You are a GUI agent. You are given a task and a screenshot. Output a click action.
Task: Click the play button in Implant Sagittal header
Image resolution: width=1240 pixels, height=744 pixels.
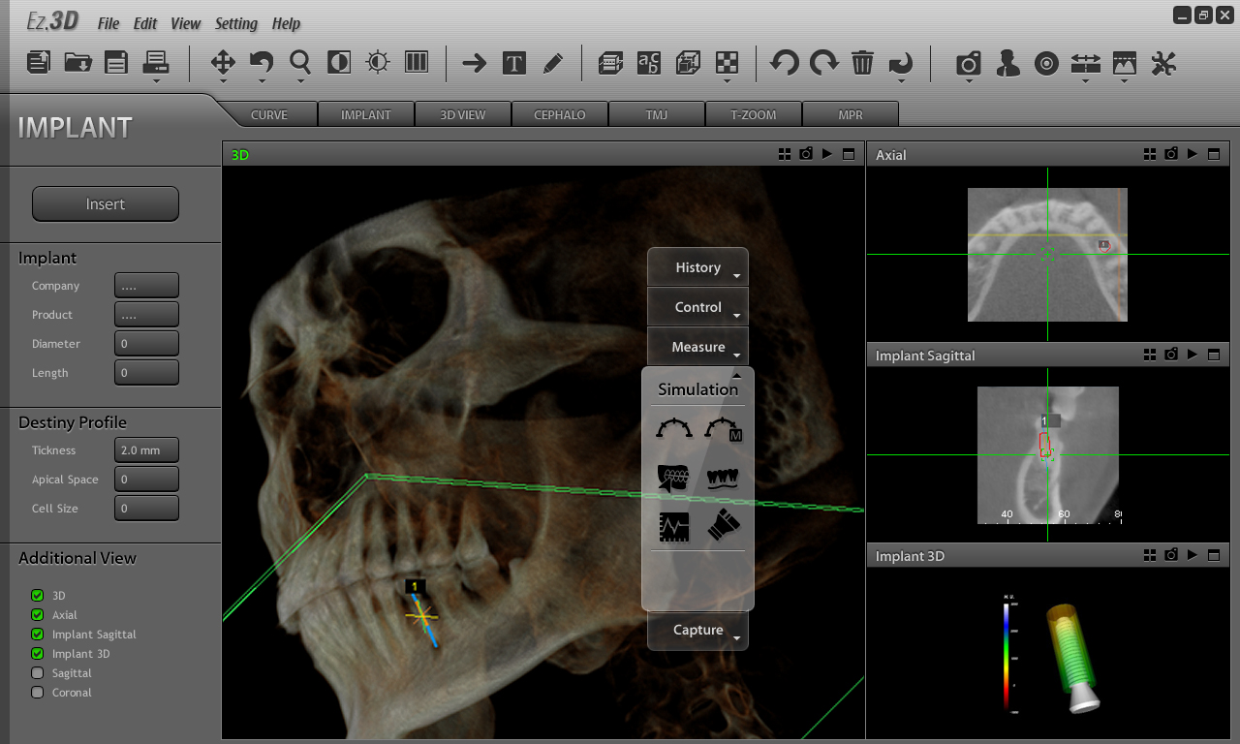1193,355
